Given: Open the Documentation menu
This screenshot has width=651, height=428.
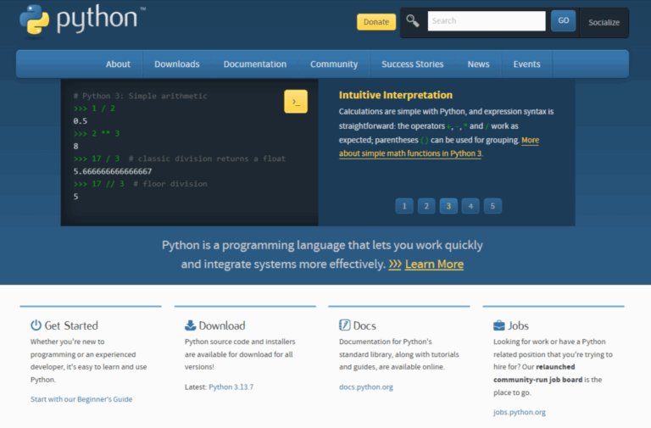Looking at the screenshot, I should [255, 64].
